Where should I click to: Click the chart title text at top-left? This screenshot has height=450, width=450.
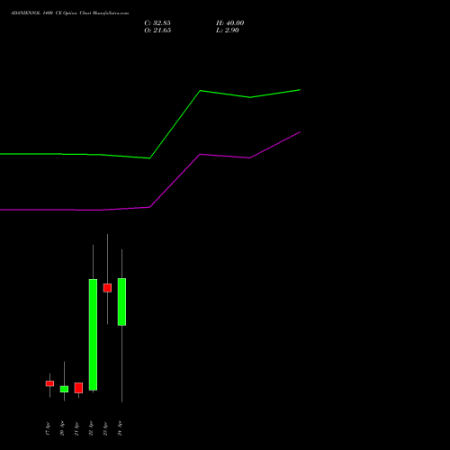click(x=69, y=13)
